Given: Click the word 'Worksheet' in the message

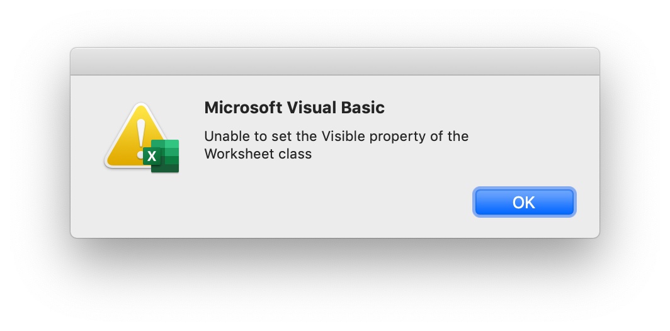Looking at the screenshot, I should 239,154.
